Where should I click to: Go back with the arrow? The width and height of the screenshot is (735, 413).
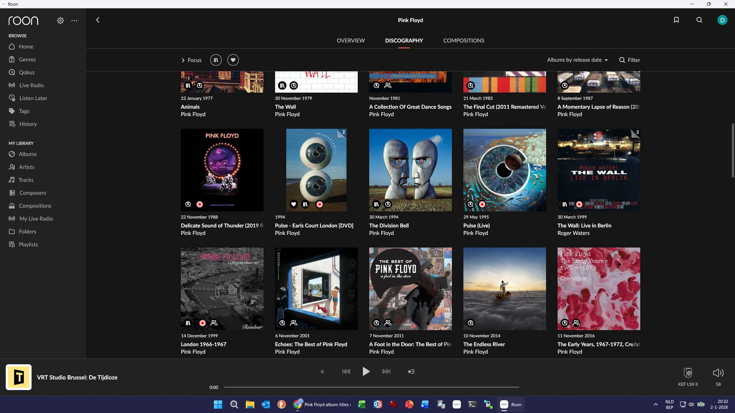(98, 20)
